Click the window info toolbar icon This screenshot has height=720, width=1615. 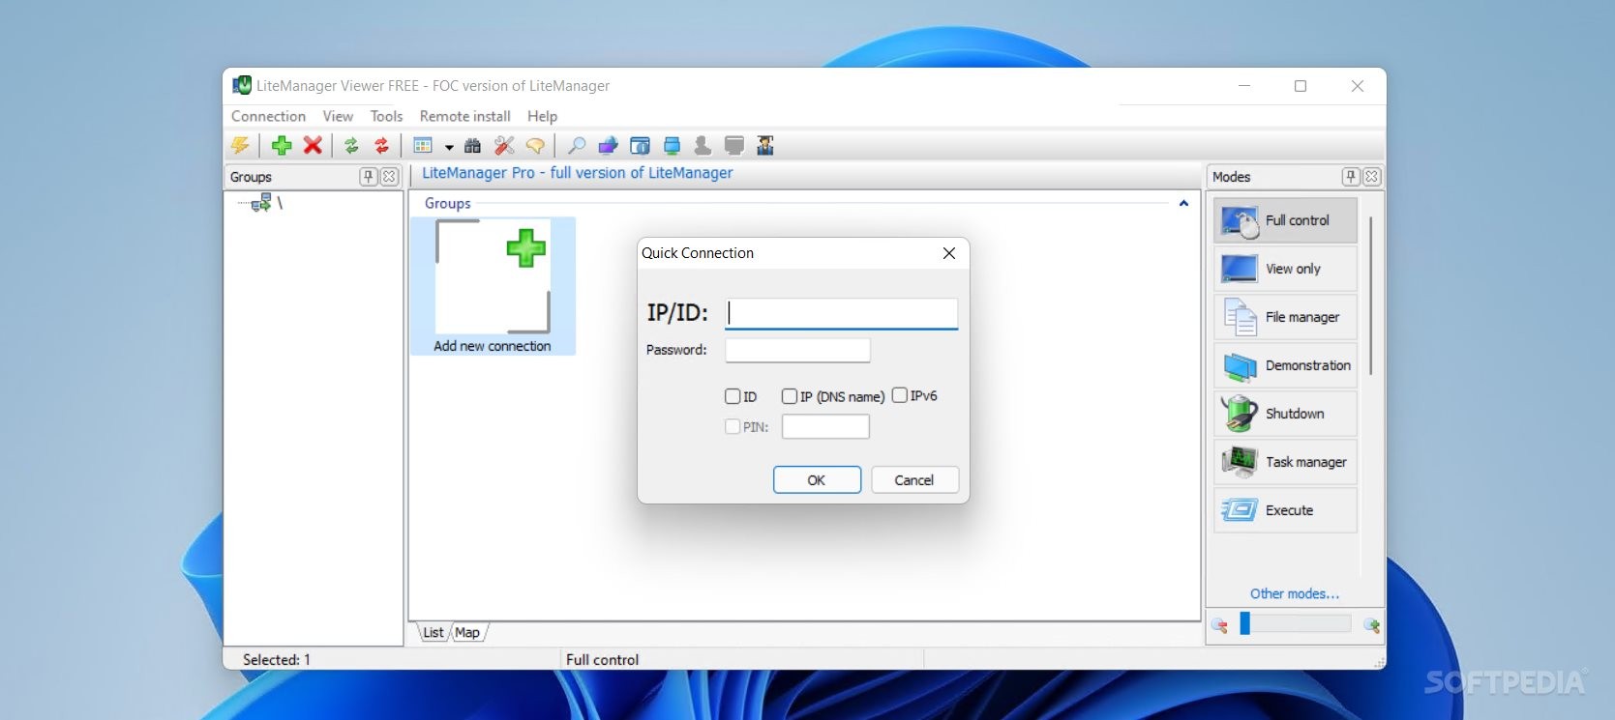point(640,146)
